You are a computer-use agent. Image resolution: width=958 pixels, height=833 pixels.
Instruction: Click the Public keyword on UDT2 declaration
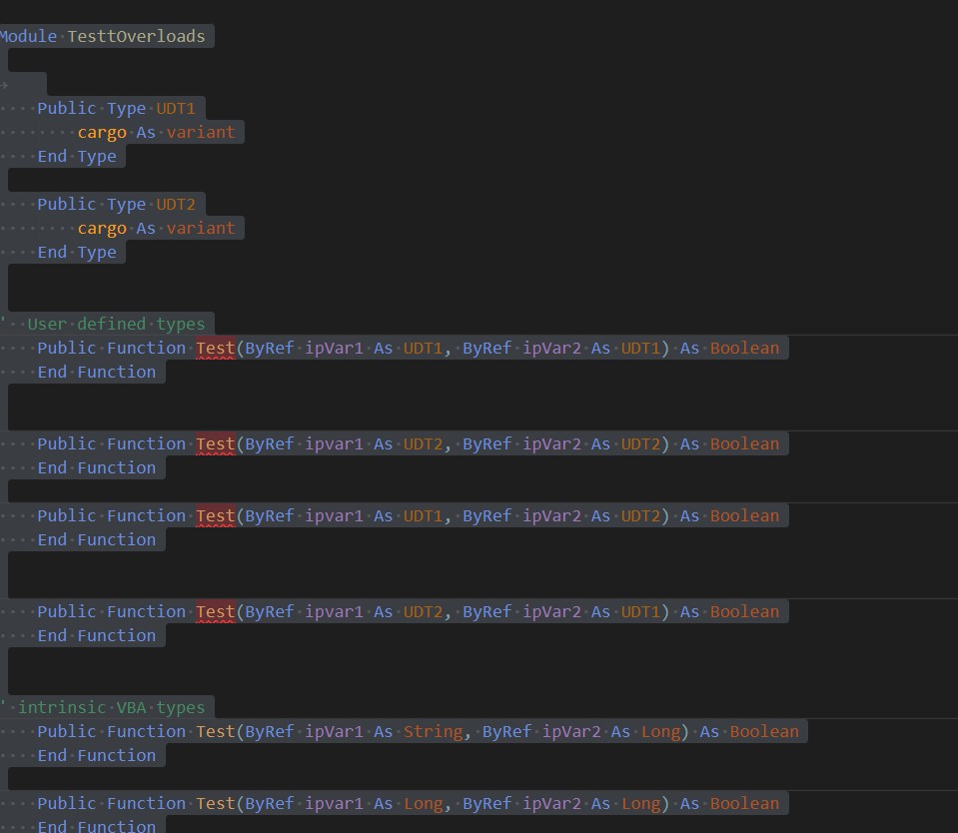click(x=66, y=204)
